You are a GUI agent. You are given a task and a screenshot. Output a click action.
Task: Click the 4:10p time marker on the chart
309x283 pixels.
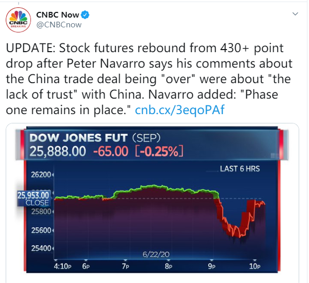point(63,266)
